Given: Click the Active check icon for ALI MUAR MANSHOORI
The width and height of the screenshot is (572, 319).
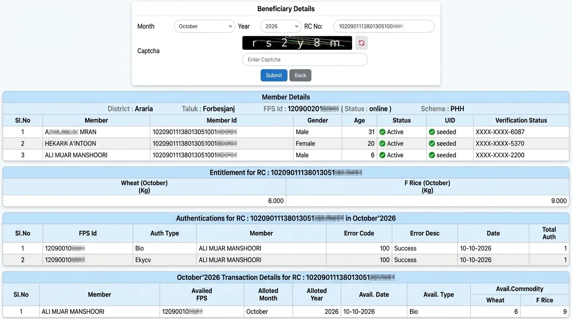Looking at the screenshot, I should point(382,155).
